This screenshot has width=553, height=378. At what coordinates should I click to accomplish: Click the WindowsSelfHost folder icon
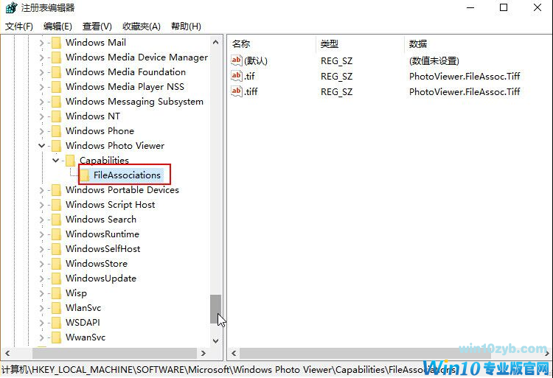click(57, 249)
